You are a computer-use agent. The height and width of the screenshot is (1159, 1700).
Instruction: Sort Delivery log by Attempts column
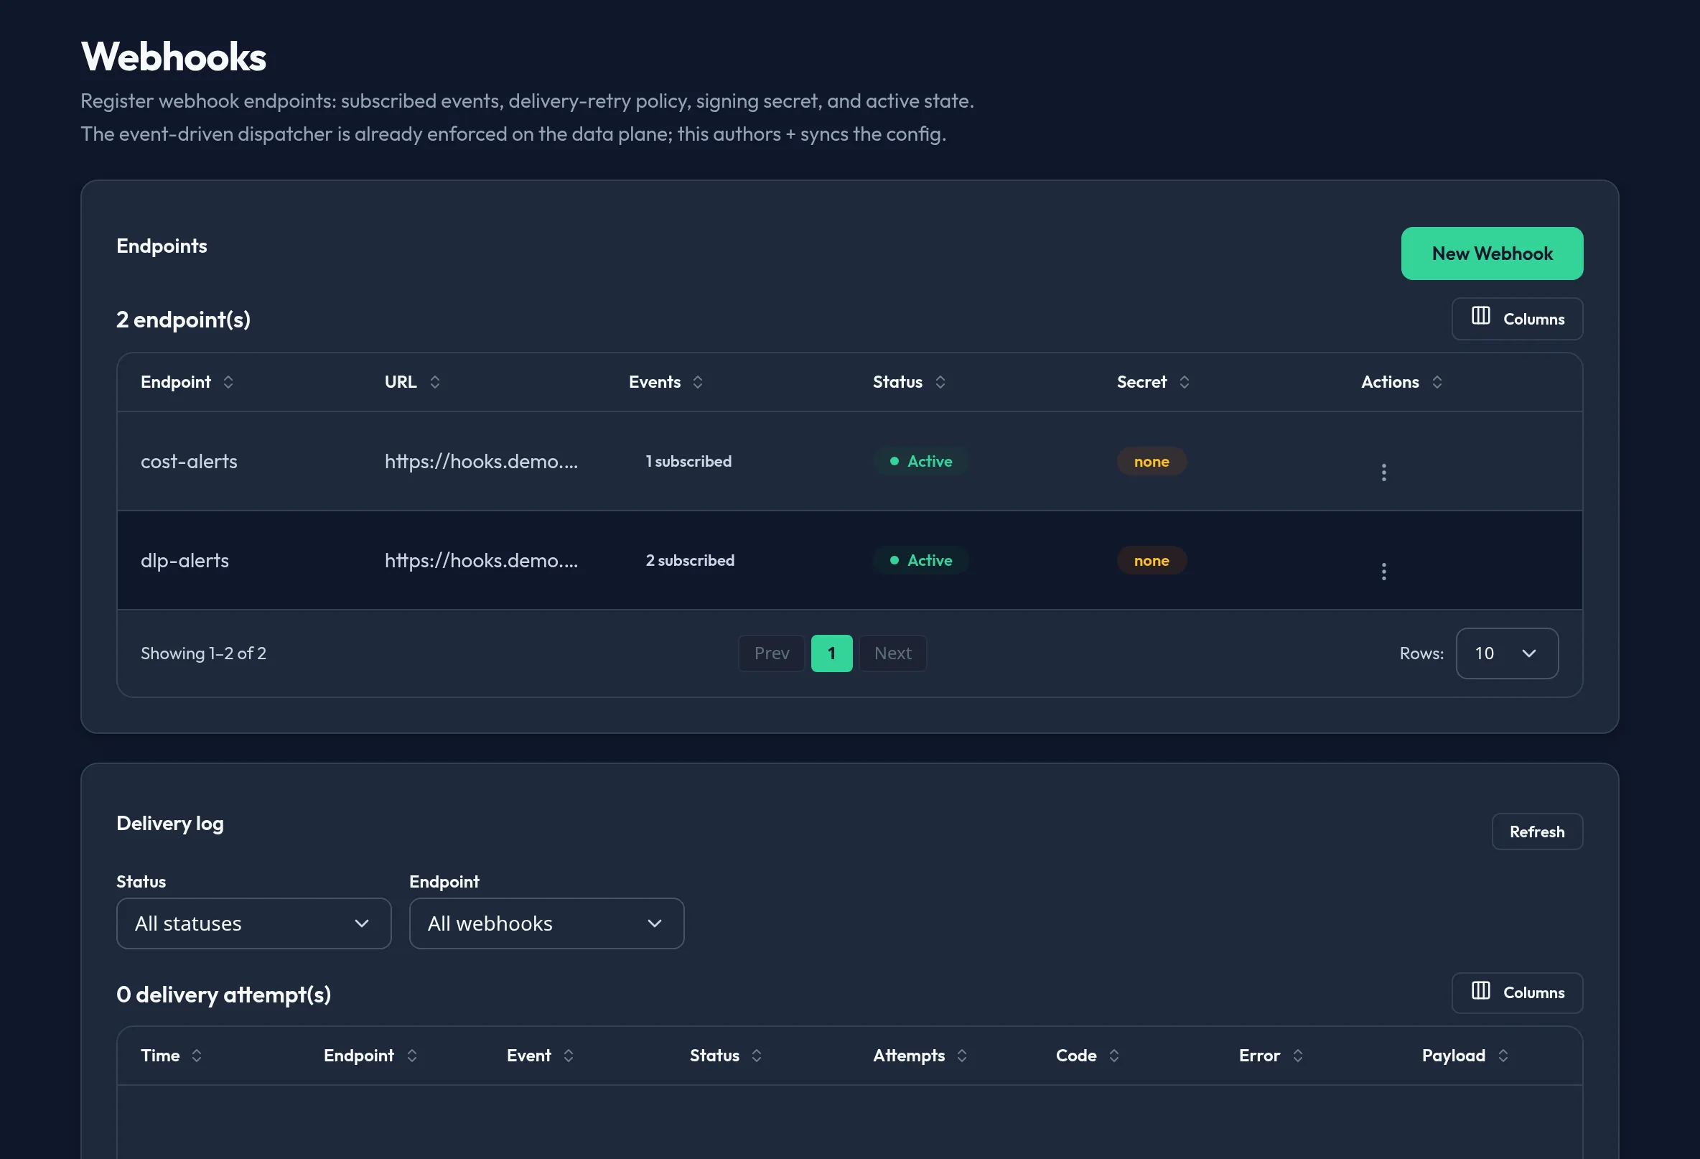pyautogui.click(x=920, y=1055)
